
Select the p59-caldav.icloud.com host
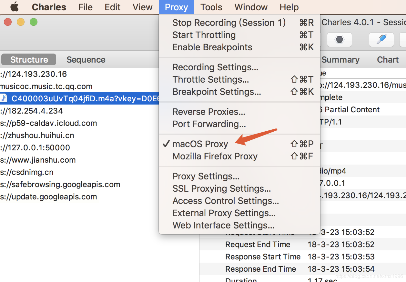[48, 123]
